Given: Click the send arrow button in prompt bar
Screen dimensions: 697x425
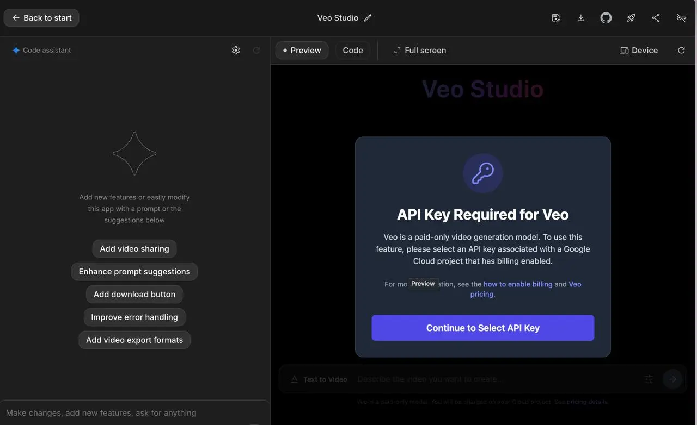Looking at the screenshot, I should (x=672, y=379).
